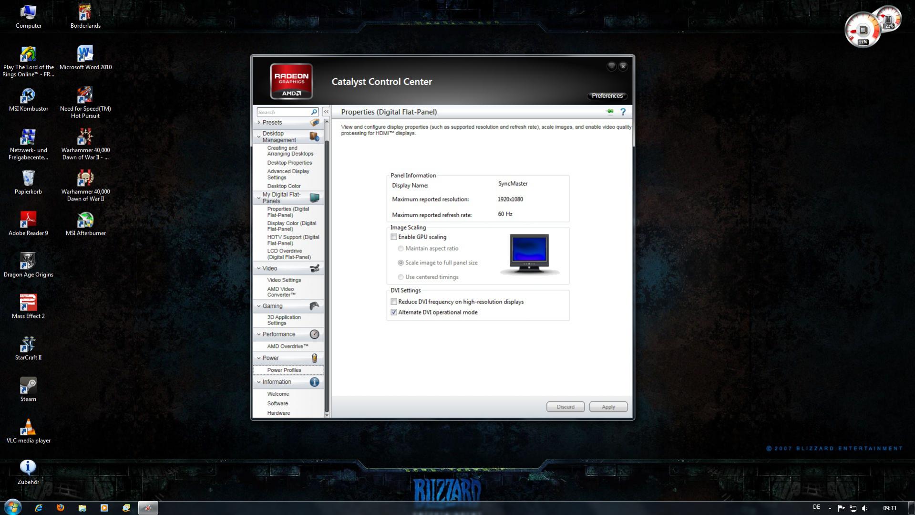915x515 pixels.
Task: Open help with the question mark icon
Action: point(623,112)
